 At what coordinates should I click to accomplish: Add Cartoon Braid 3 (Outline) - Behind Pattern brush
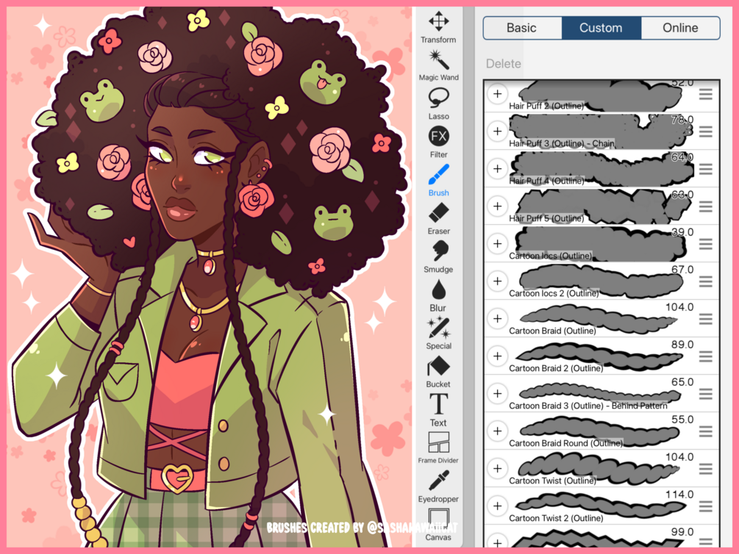[x=497, y=393]
